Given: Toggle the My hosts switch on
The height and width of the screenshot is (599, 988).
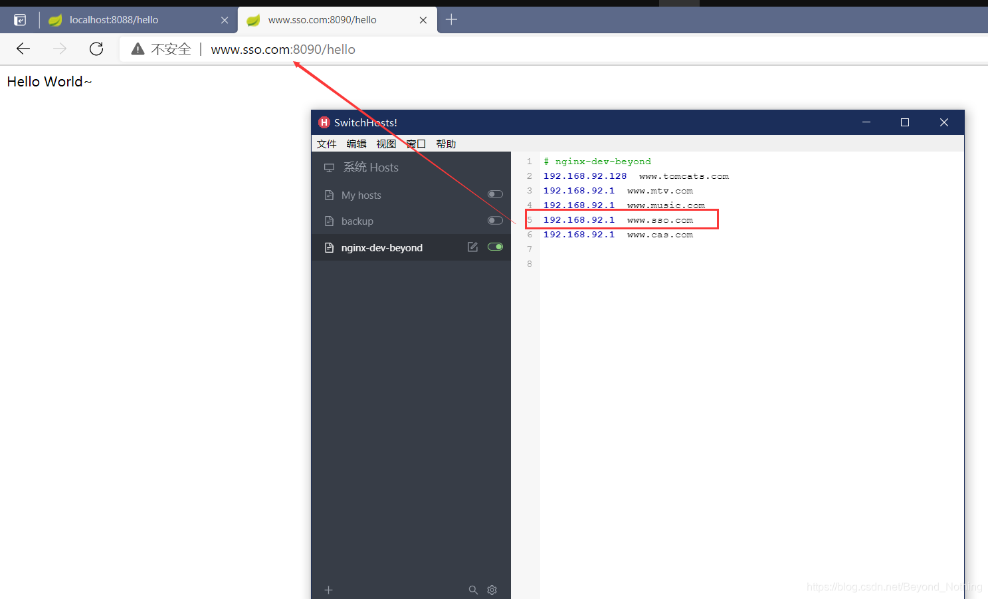Looking at the screenshot, I should click(495, 194).
